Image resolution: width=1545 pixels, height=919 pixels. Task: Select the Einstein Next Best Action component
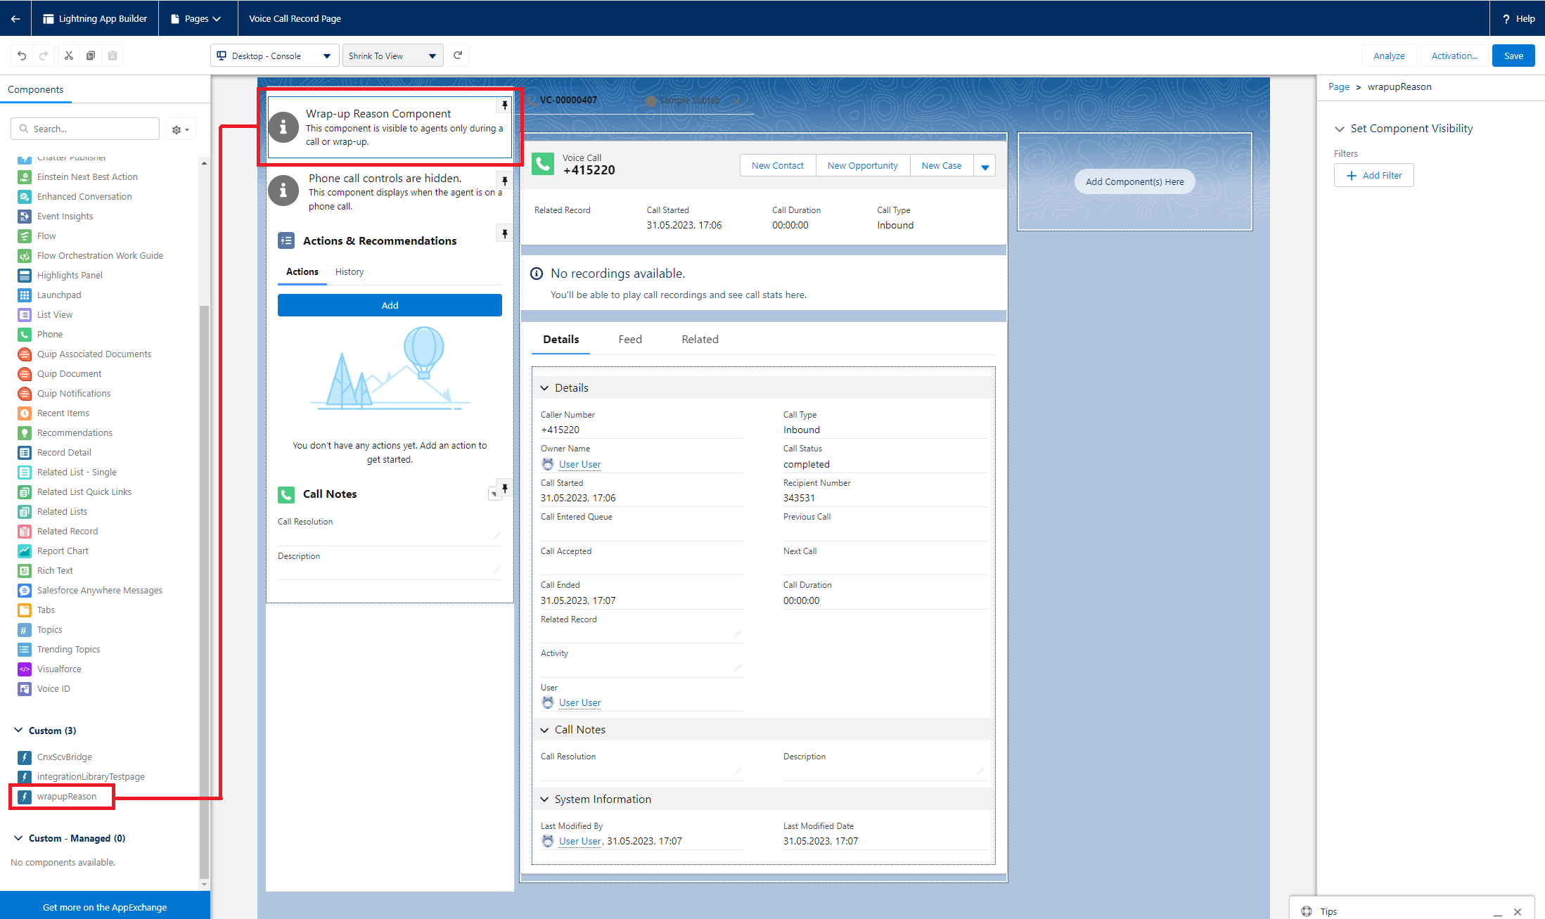pyautogui.click(x=87, y=176)
